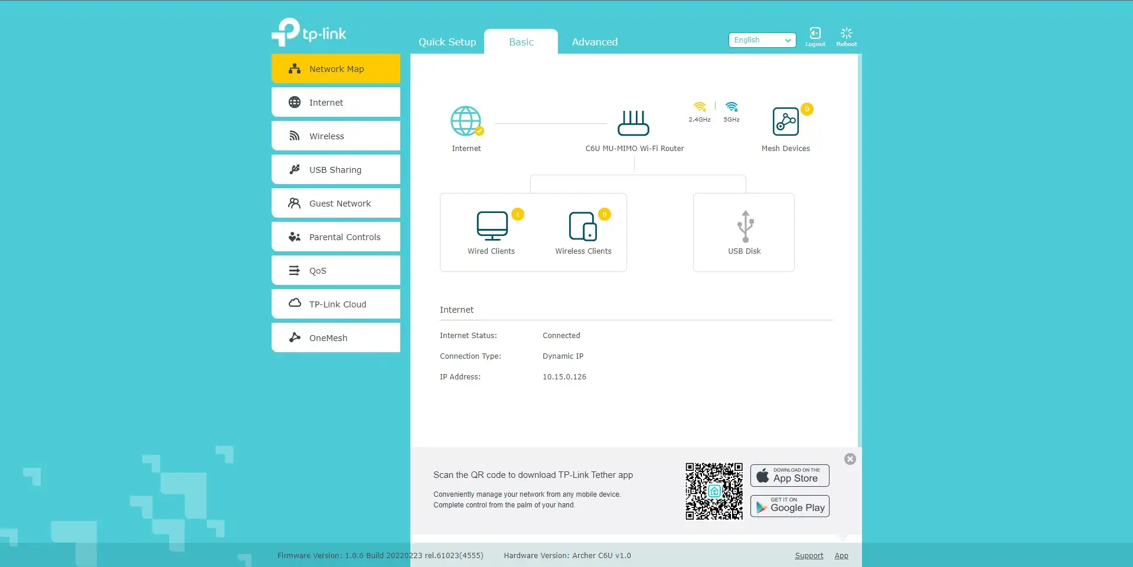Go to the Guest Network menu item
Image resolution: width=1133 pixels, height=567 pixels.
(336, 204)
